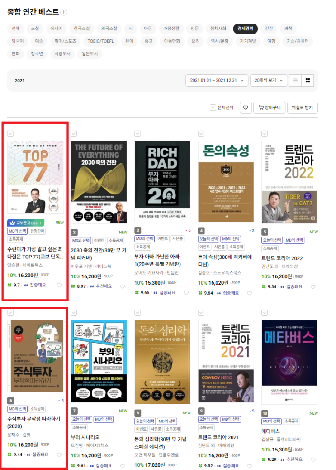This screenshot has height=470, width=336.
Task: Click 오늘의 선택 tag on 돈의 속성
Action: pyautogui.click(x=208, y=239)
